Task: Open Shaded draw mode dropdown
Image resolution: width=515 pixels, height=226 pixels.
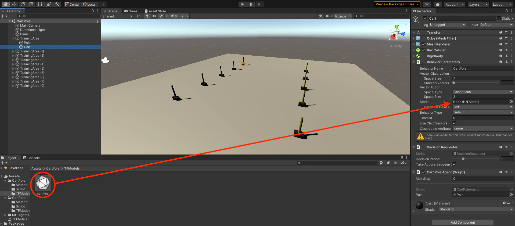Action: click(117, 16)
